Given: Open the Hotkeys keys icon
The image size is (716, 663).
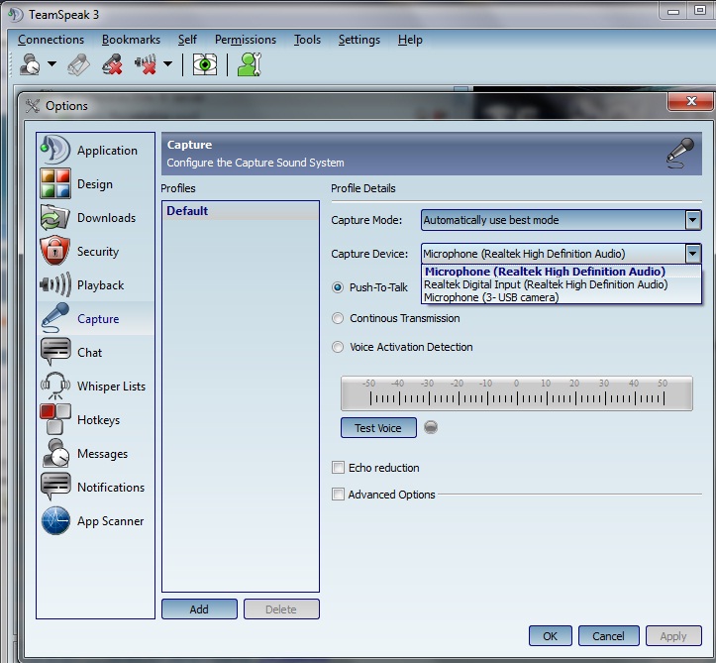Looking at the screenshot, I should click(x=55, y=419).
